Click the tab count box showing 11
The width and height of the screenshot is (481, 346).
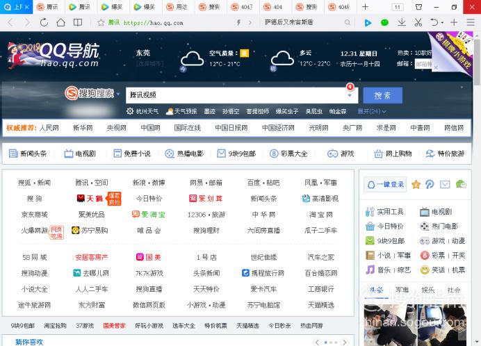click(398, 7)
